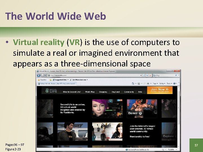The width and height of the screenshot is (203, 152).
Task: Open the 100% zoom level control
Action: (x=172, y=149)
